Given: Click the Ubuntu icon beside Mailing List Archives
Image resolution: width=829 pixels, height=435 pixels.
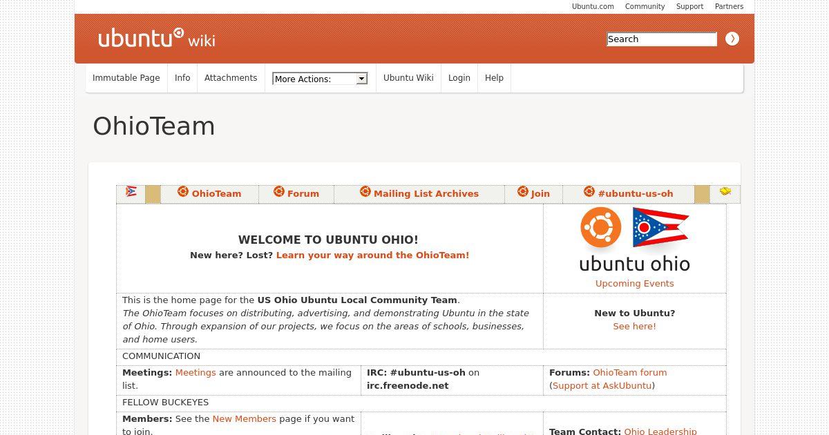Looking at the screenshot, I should point(365,191).
